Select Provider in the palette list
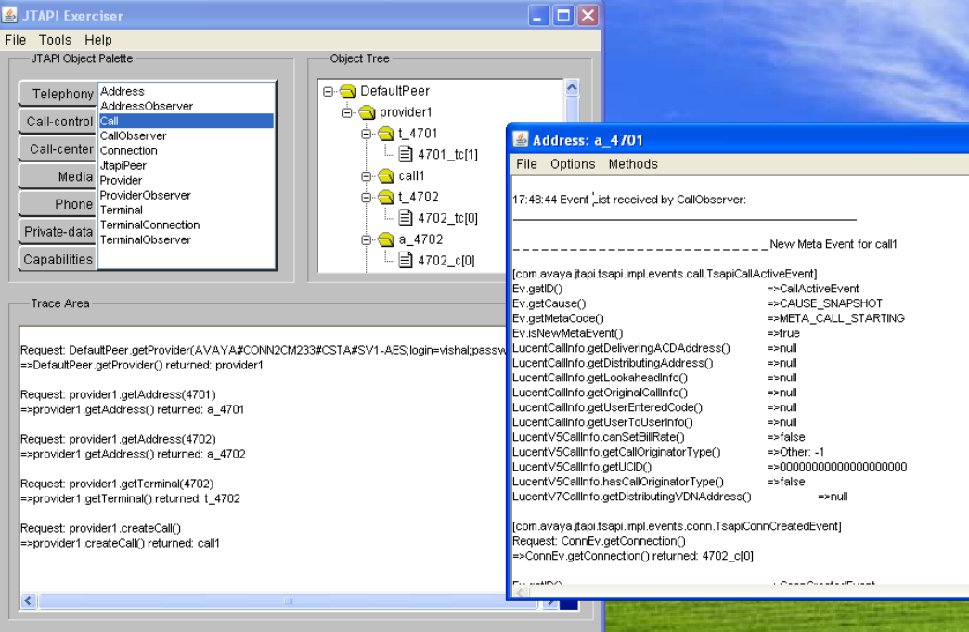Image resolution: width=969 pixels, height=632 pixels. (186, 180)
